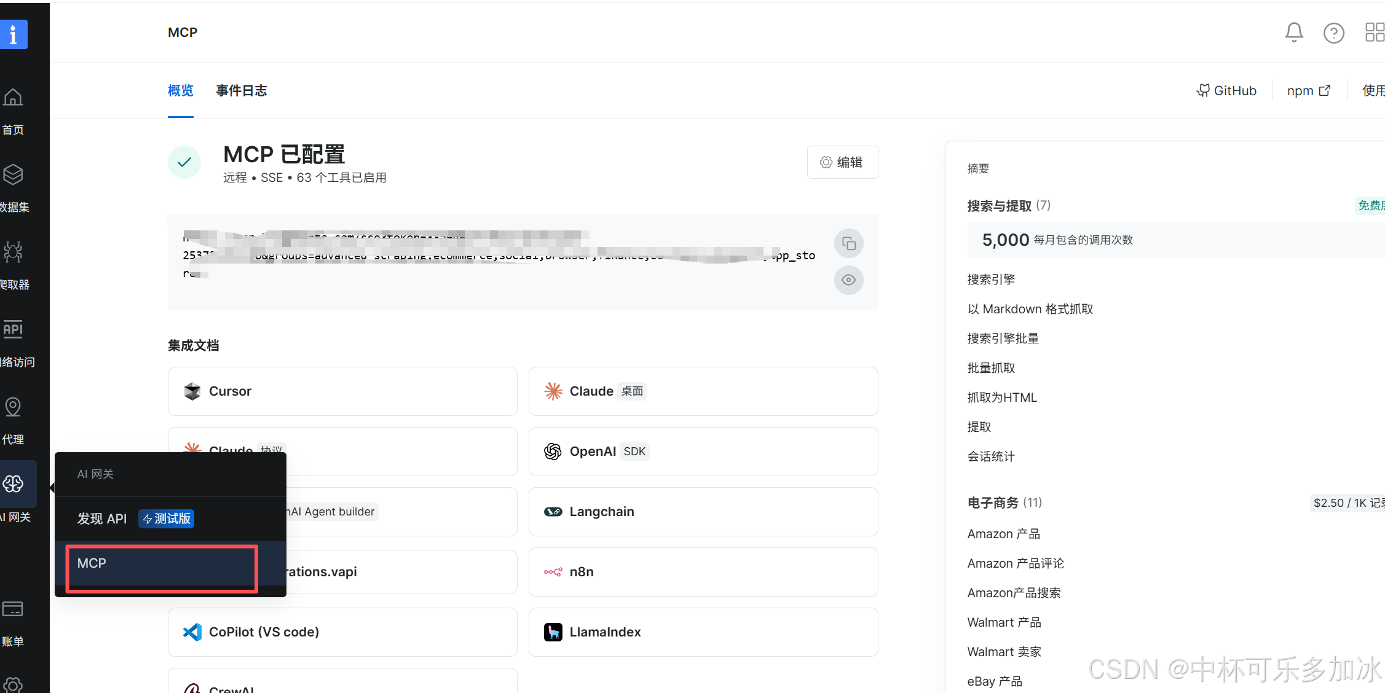
Task: Click the Walmart 卖家 entry
Action: pos(1004,652)
